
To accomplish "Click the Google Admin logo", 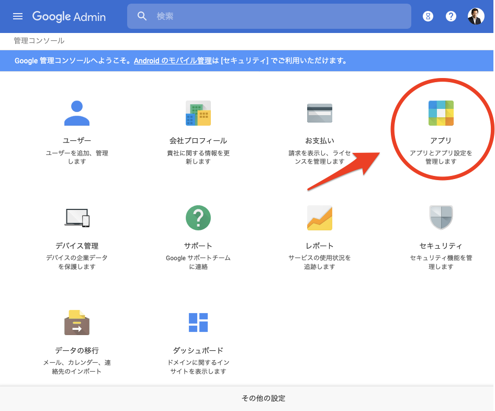I will click(x=69, y=16).
